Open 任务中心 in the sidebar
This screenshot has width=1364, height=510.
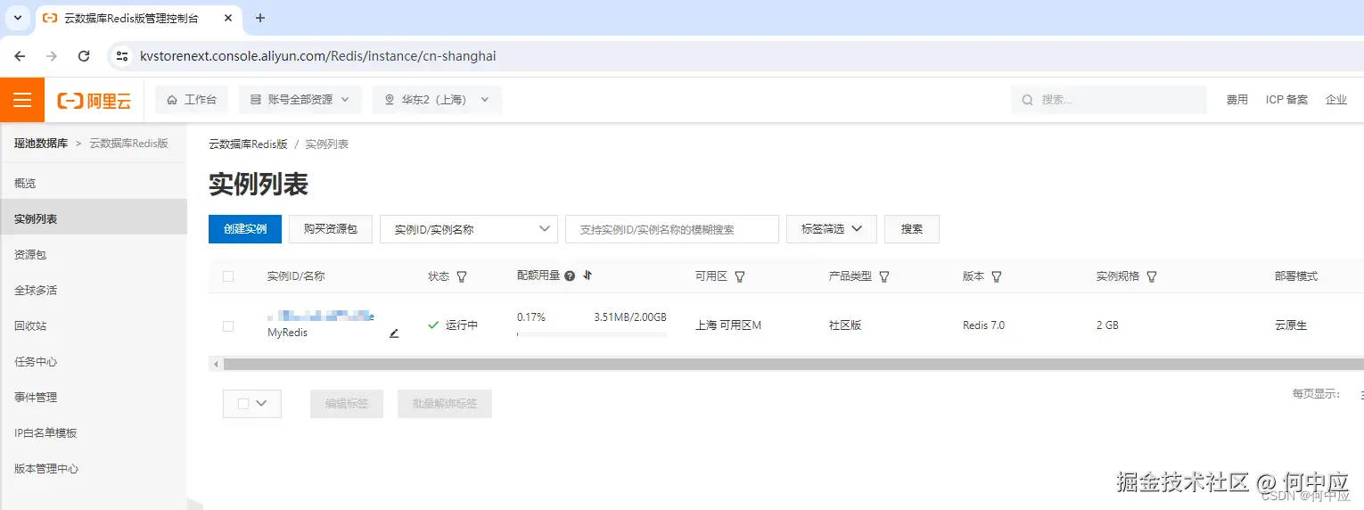pos(94,361)
